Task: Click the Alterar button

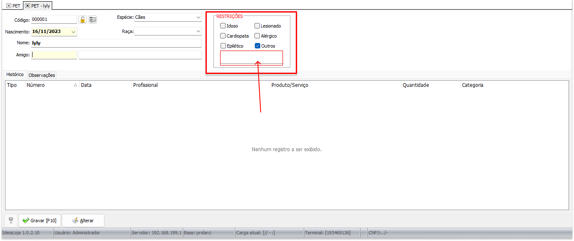Action: coord(83,221)
